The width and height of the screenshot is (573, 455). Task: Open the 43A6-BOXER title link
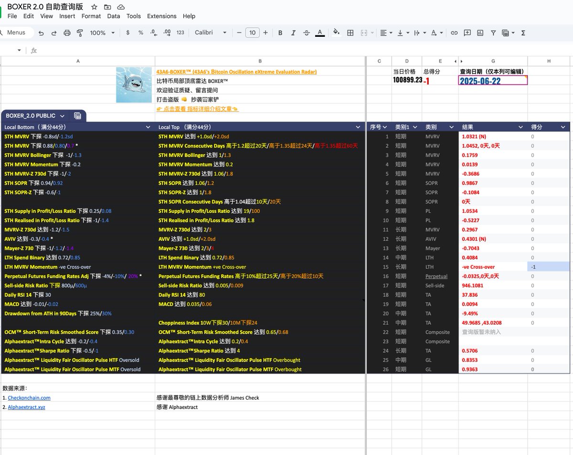tap(236, 72)
